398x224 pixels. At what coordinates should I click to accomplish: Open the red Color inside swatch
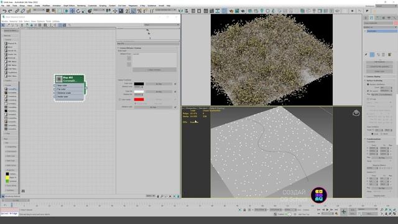(x=139, y=100)
